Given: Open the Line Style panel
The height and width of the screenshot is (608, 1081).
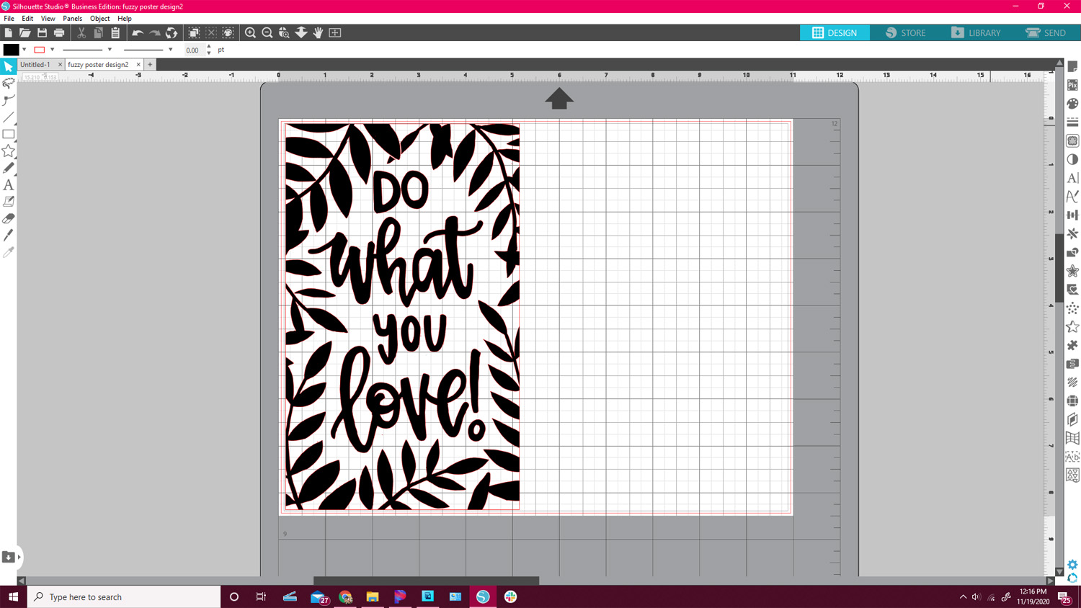Looking at the screenshot, I should (x=1072, y=122).
